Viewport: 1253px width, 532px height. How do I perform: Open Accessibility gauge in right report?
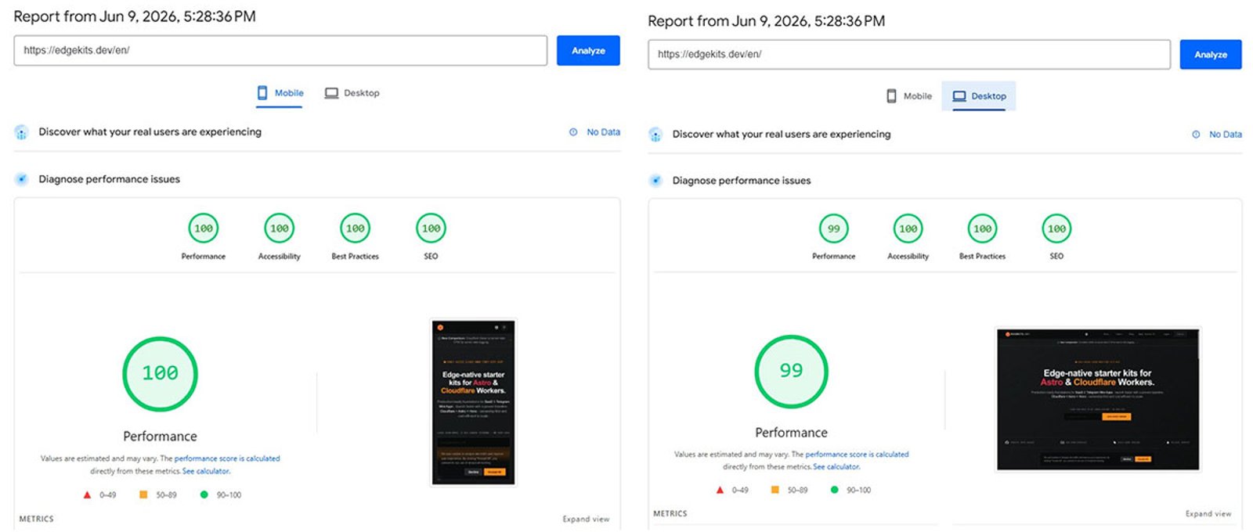click(x=908, y=229)
